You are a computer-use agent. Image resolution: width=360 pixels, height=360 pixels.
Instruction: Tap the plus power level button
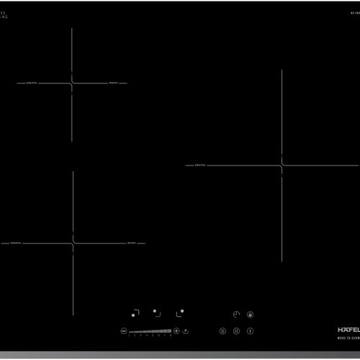[x=176, y=331]
